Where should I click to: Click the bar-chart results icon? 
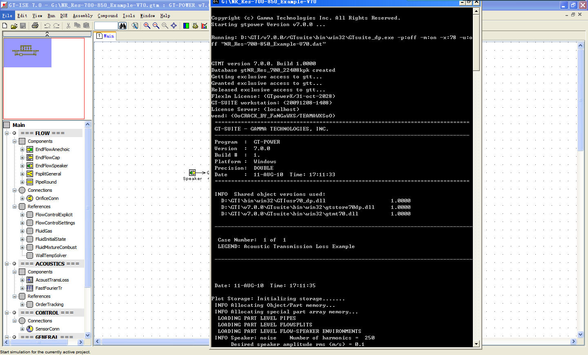tap(204, 26)
